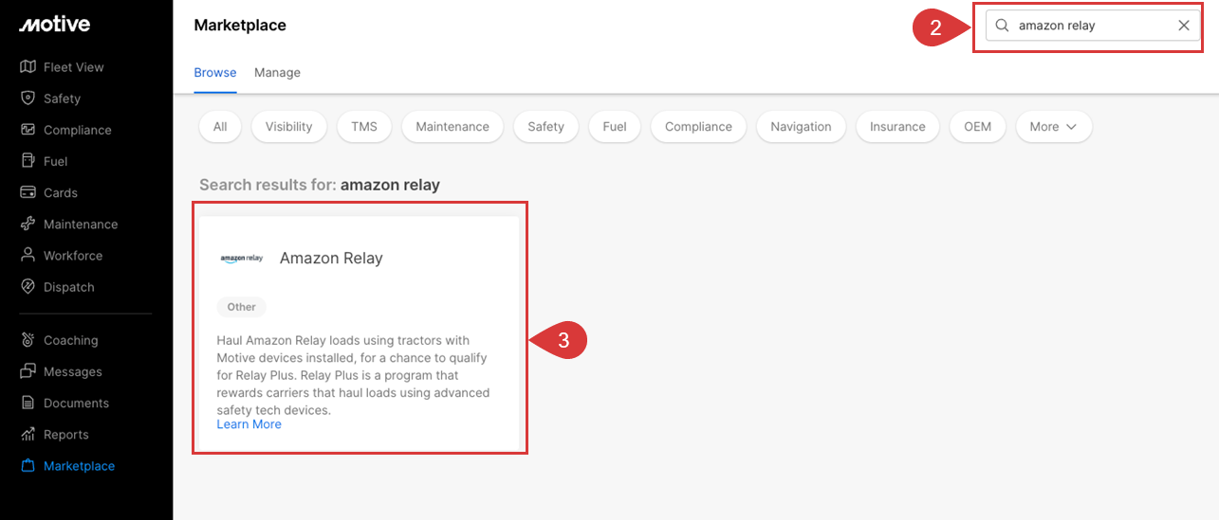
Task: Click the search field containing amazon relay
Action: point(1094,26)
